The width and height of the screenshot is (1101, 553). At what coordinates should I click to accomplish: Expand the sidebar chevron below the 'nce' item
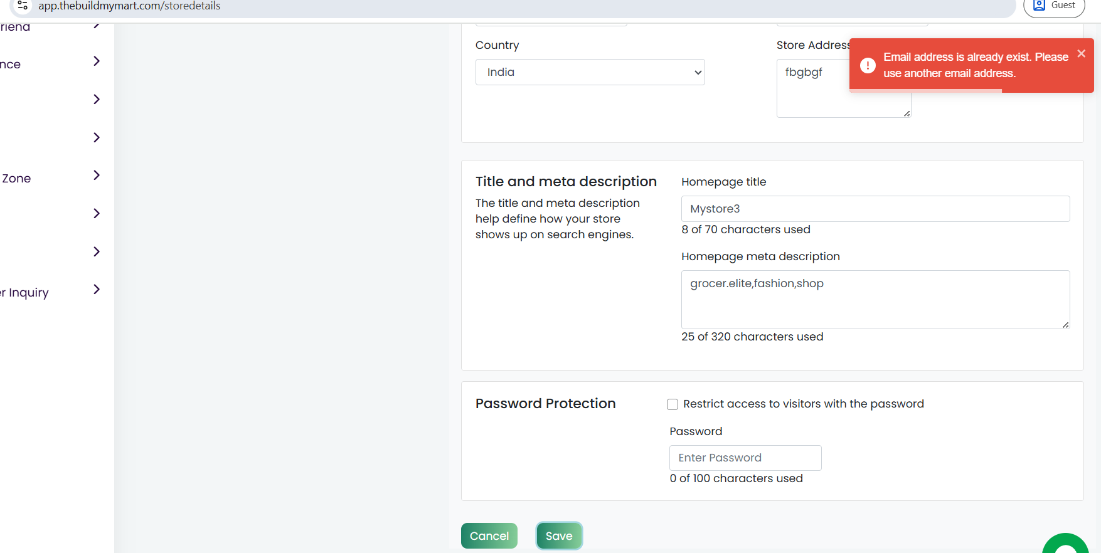coord(96,99)
